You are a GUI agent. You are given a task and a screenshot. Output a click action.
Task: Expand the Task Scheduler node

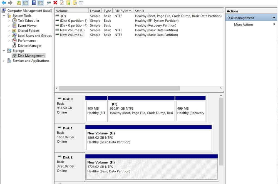click(x=9, y=21)
